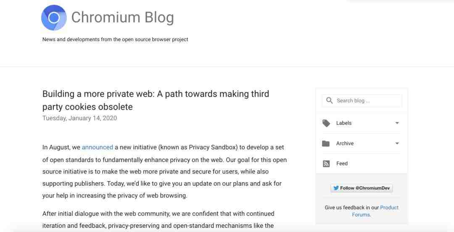This screenshot has height=232, width=454.
Task: Click the search magnifier icon
Action: pyautogui.click(x=329, y=100)
